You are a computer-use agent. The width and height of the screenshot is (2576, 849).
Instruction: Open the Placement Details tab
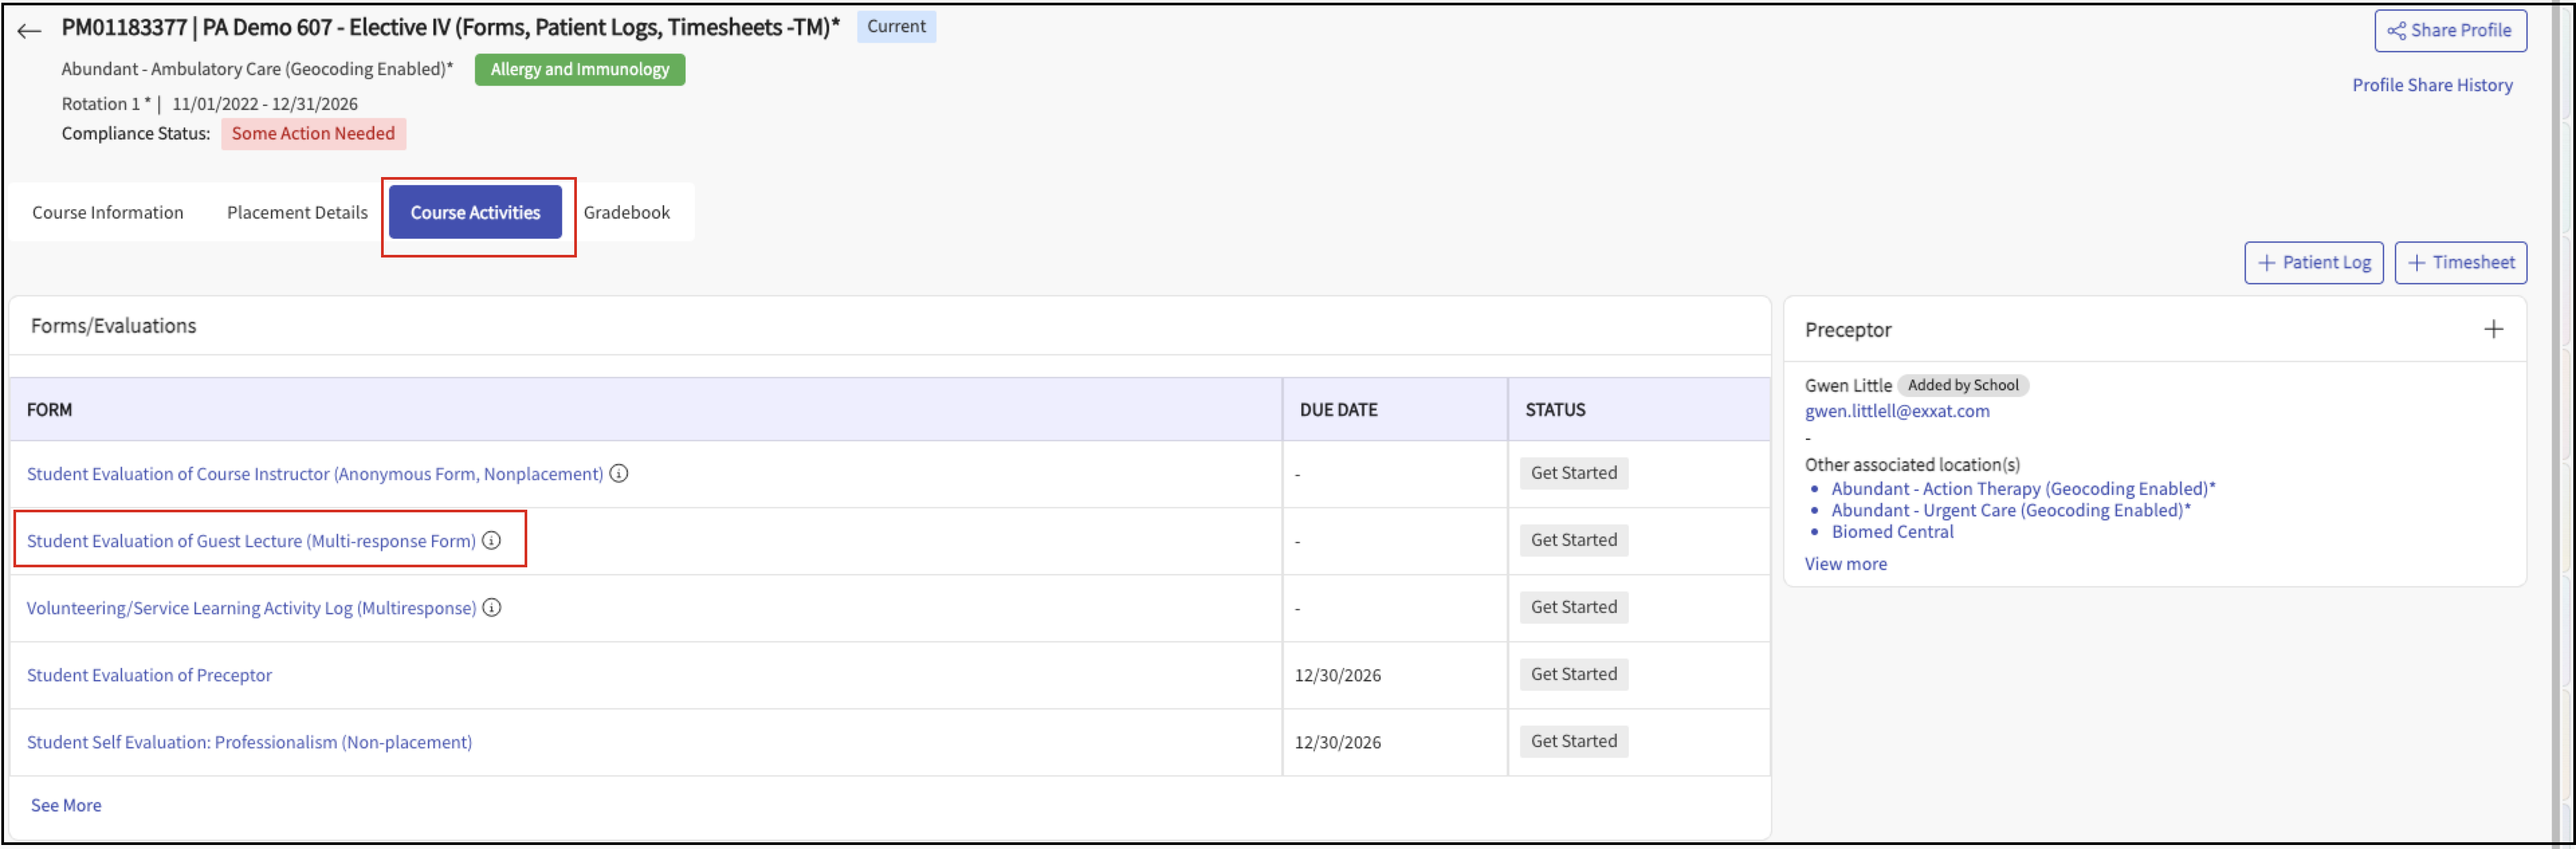click(297, 212)
